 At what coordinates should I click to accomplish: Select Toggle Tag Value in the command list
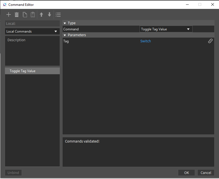pos(23,71)
